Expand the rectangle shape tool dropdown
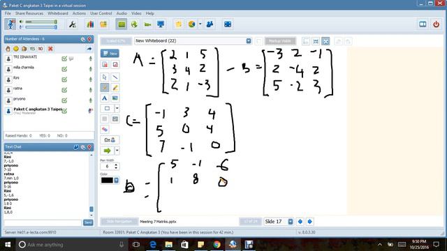The width and height of the screenshot is (447, 251). coord(117,109)
